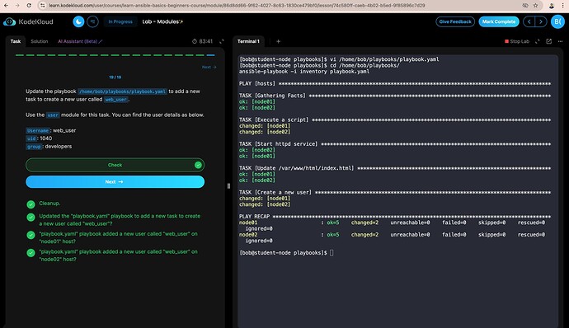Open the browser profile icon
The width and height of the screenshot is (569, 328).
(x=552, y=6)
